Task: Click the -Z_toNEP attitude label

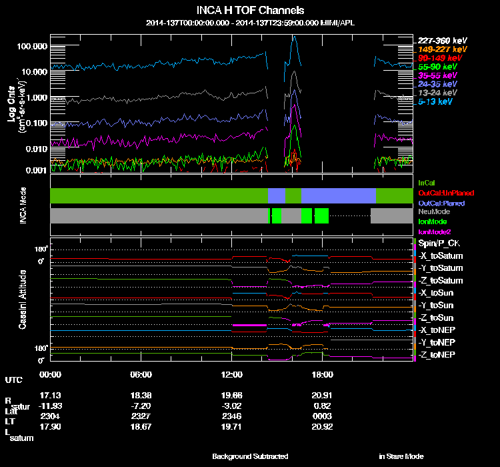Action: click(437, 354)
